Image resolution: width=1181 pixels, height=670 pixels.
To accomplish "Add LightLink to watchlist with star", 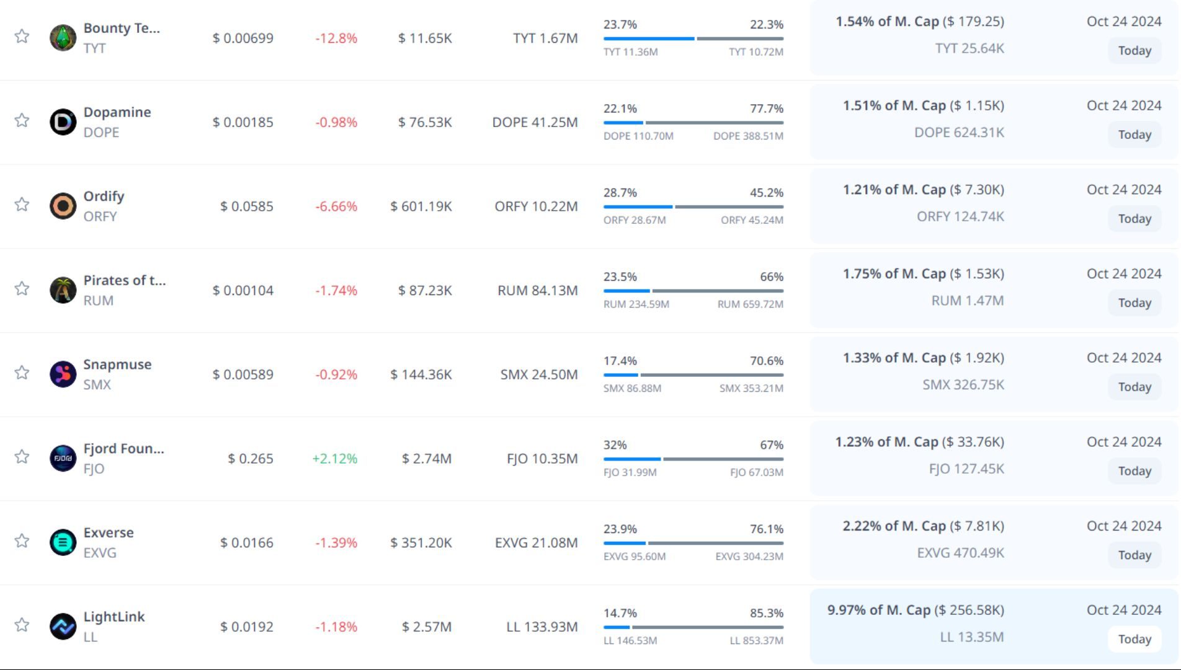I will tap(22, 625).
